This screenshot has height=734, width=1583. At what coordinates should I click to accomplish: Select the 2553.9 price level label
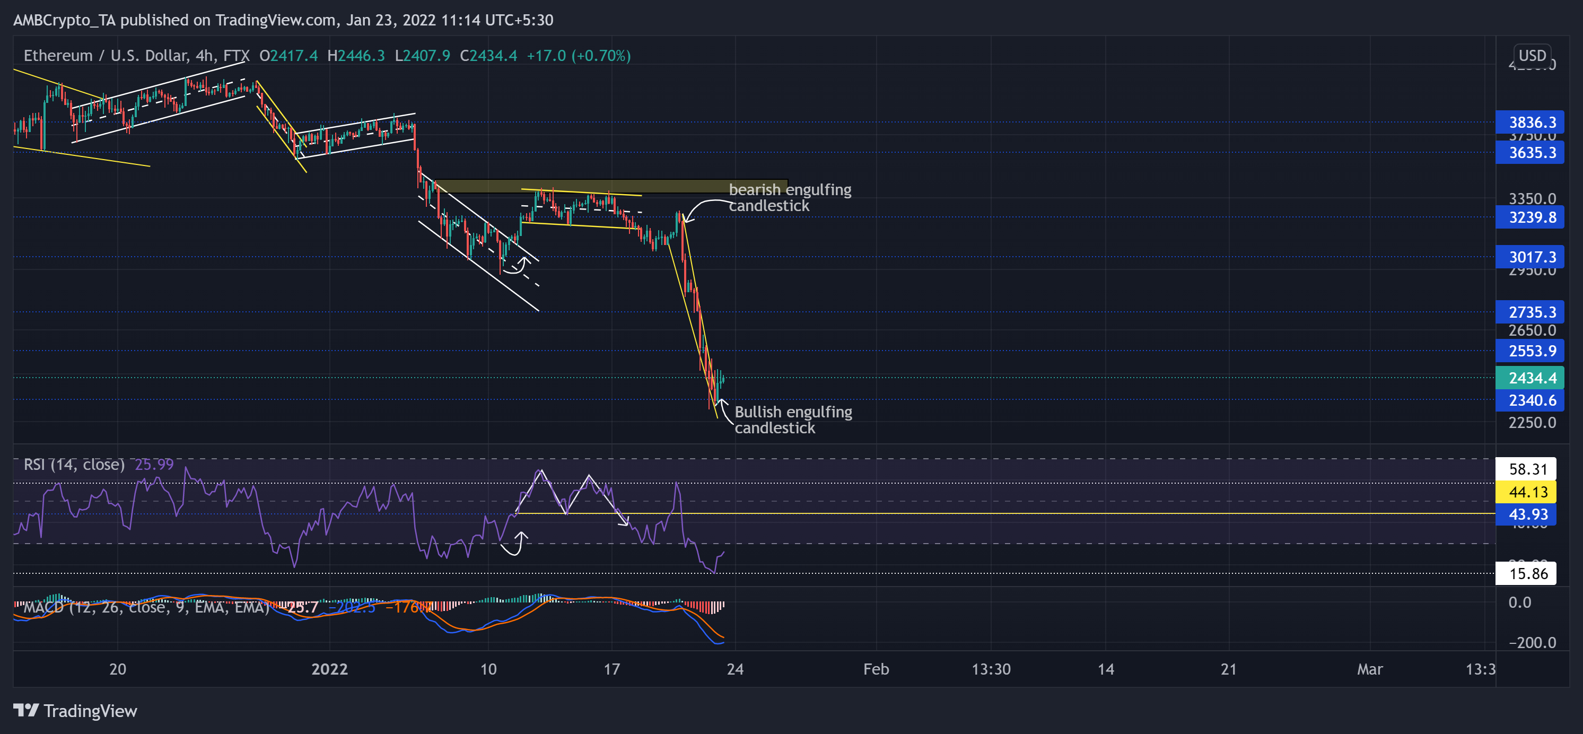(1530, 351)
